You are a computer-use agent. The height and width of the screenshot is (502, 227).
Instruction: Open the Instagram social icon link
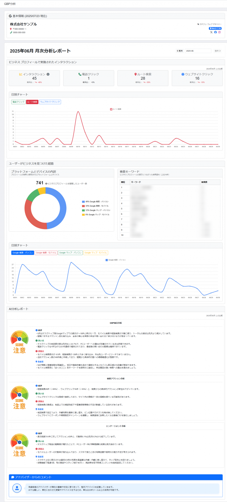pos(220,32)
